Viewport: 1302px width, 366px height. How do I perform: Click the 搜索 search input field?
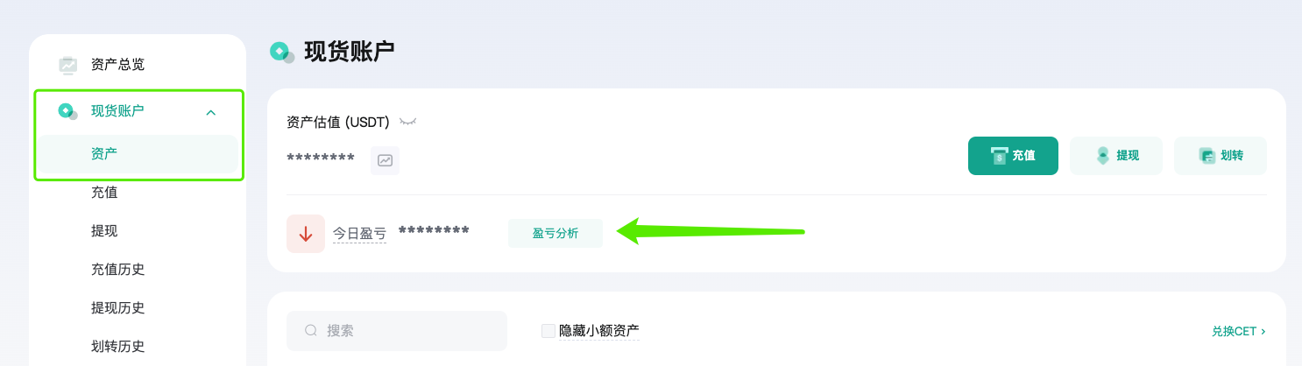(x=397, y=331)
